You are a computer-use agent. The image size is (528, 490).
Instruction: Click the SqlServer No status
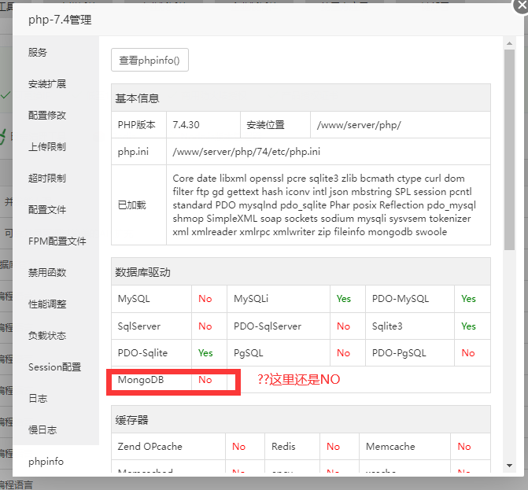[x=205, y=326]
